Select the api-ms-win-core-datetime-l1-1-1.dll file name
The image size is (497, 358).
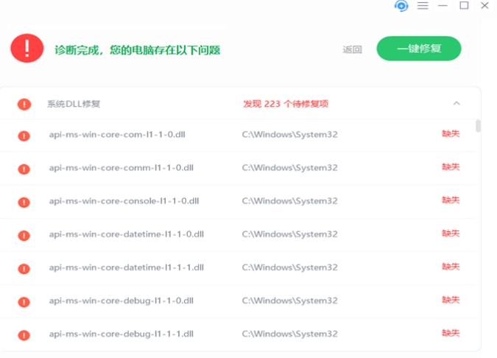pos(126,267)
